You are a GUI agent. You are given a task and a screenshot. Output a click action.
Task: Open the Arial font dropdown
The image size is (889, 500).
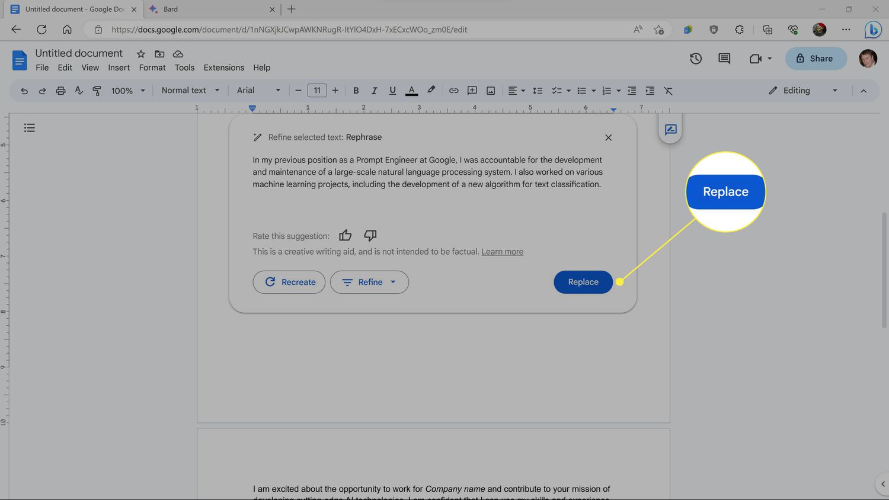coord(258,91)
